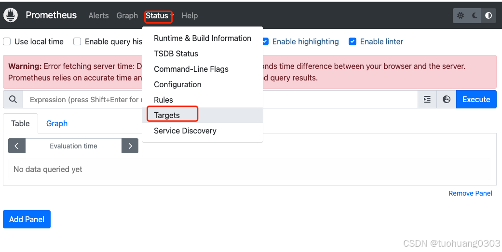This screenshot has width=502, height=252.
Task: Disable Enable highlighting checkbox
Action: (265, 41)
